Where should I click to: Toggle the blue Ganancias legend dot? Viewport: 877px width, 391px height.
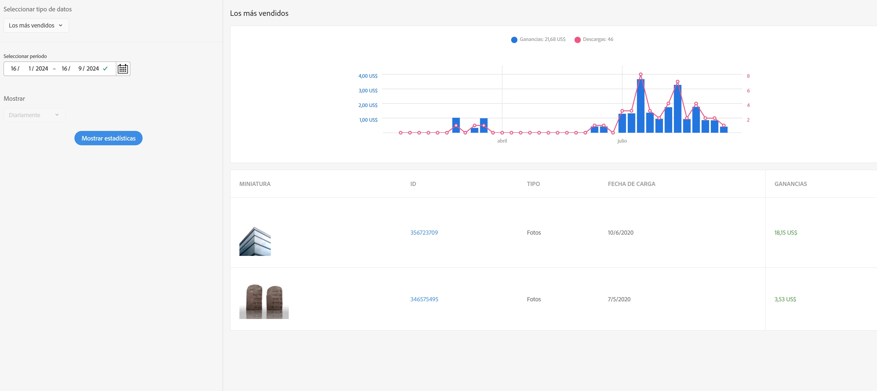[x=514, y=40]
